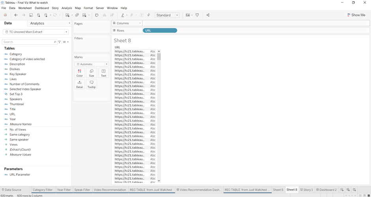This screenshot has width=371, height=197.
Task: Click the Color mark card
Action: [79, 73]
